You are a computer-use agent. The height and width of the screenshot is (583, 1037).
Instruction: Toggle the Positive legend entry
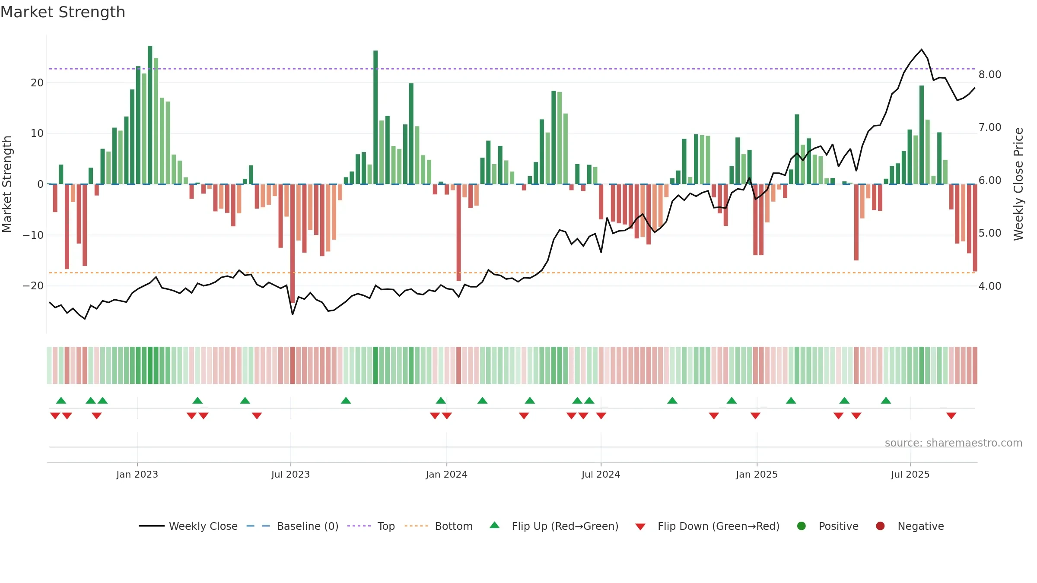(x=827, y=526)
